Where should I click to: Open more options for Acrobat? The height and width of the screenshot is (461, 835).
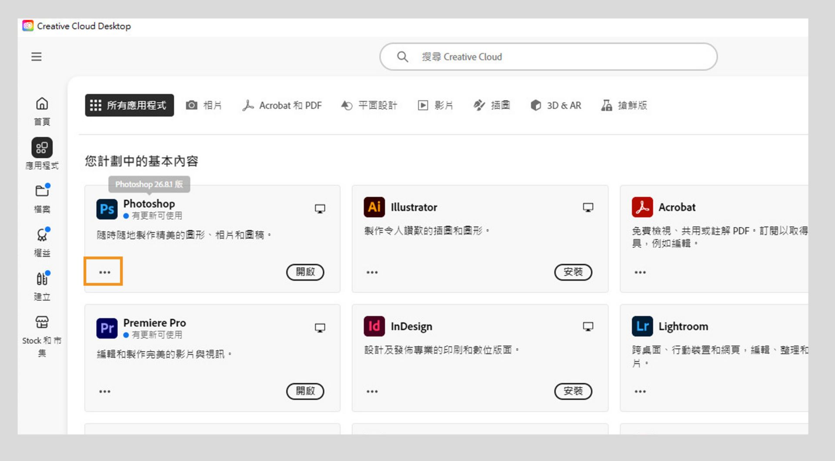click(640, 272)
